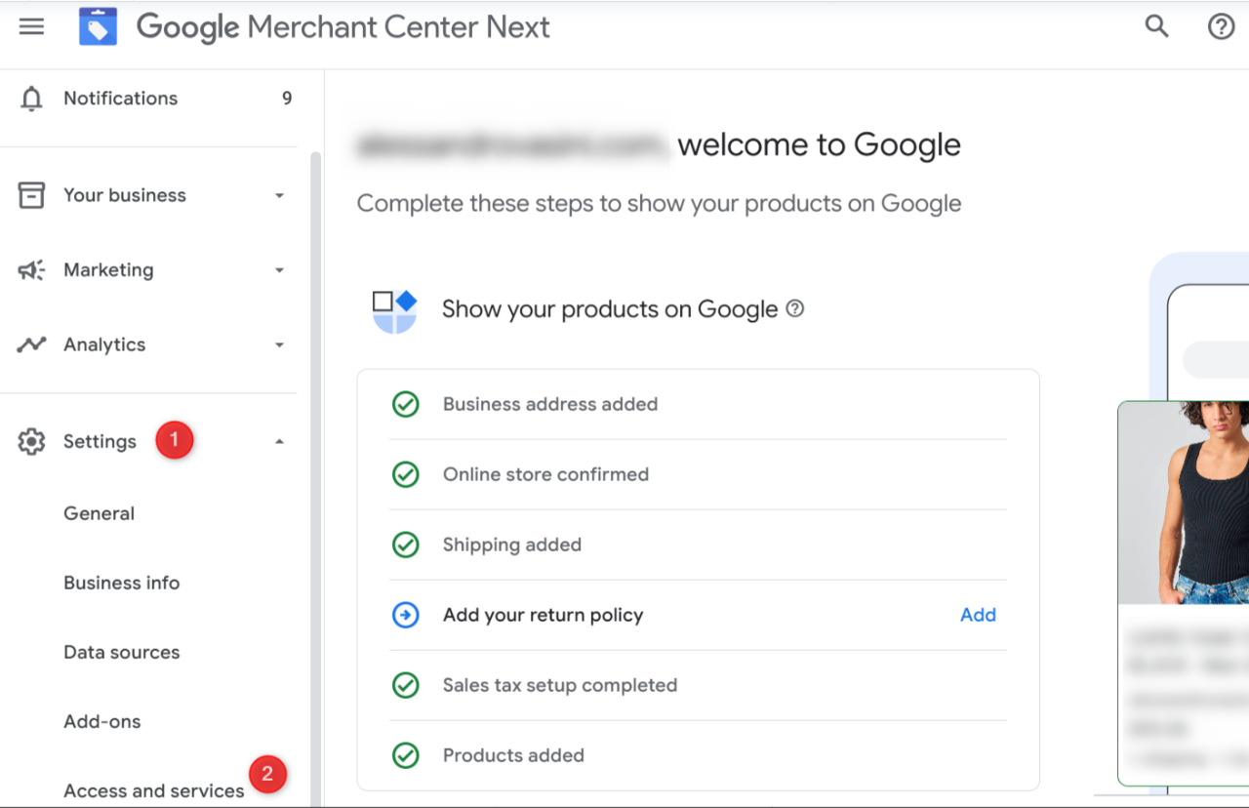This screenshot has width=1249, height=808.
Task: Open the search magnifier icon
Action: click(x=1156, y=26)
